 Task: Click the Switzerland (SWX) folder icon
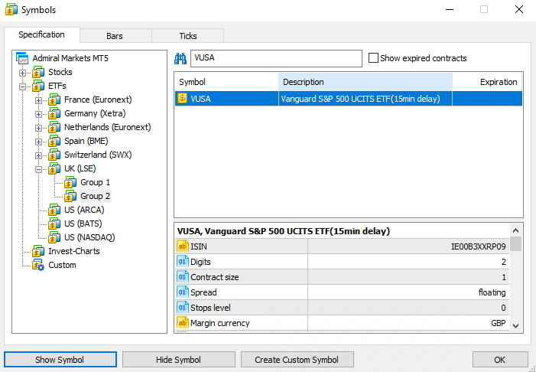(54, 155)
